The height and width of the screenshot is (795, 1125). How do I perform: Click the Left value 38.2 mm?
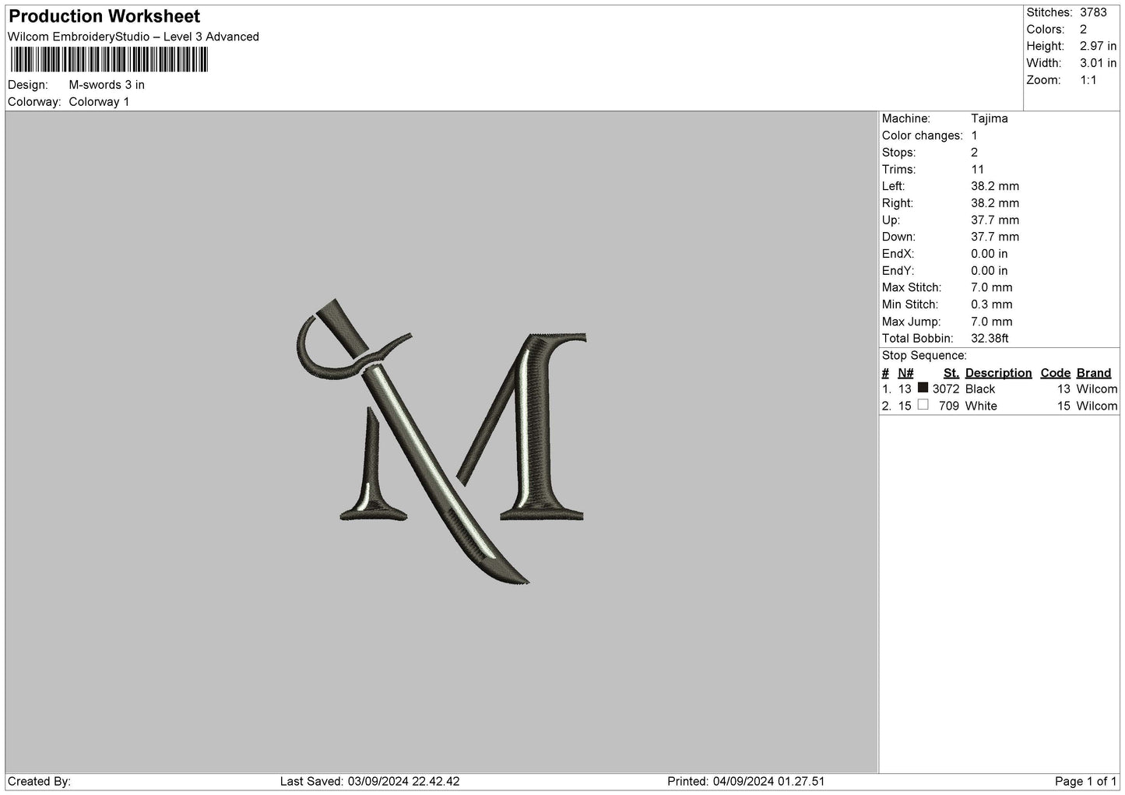pos(995,186)
